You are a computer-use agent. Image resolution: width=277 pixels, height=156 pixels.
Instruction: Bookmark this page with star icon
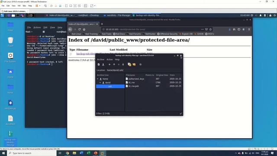210,29
